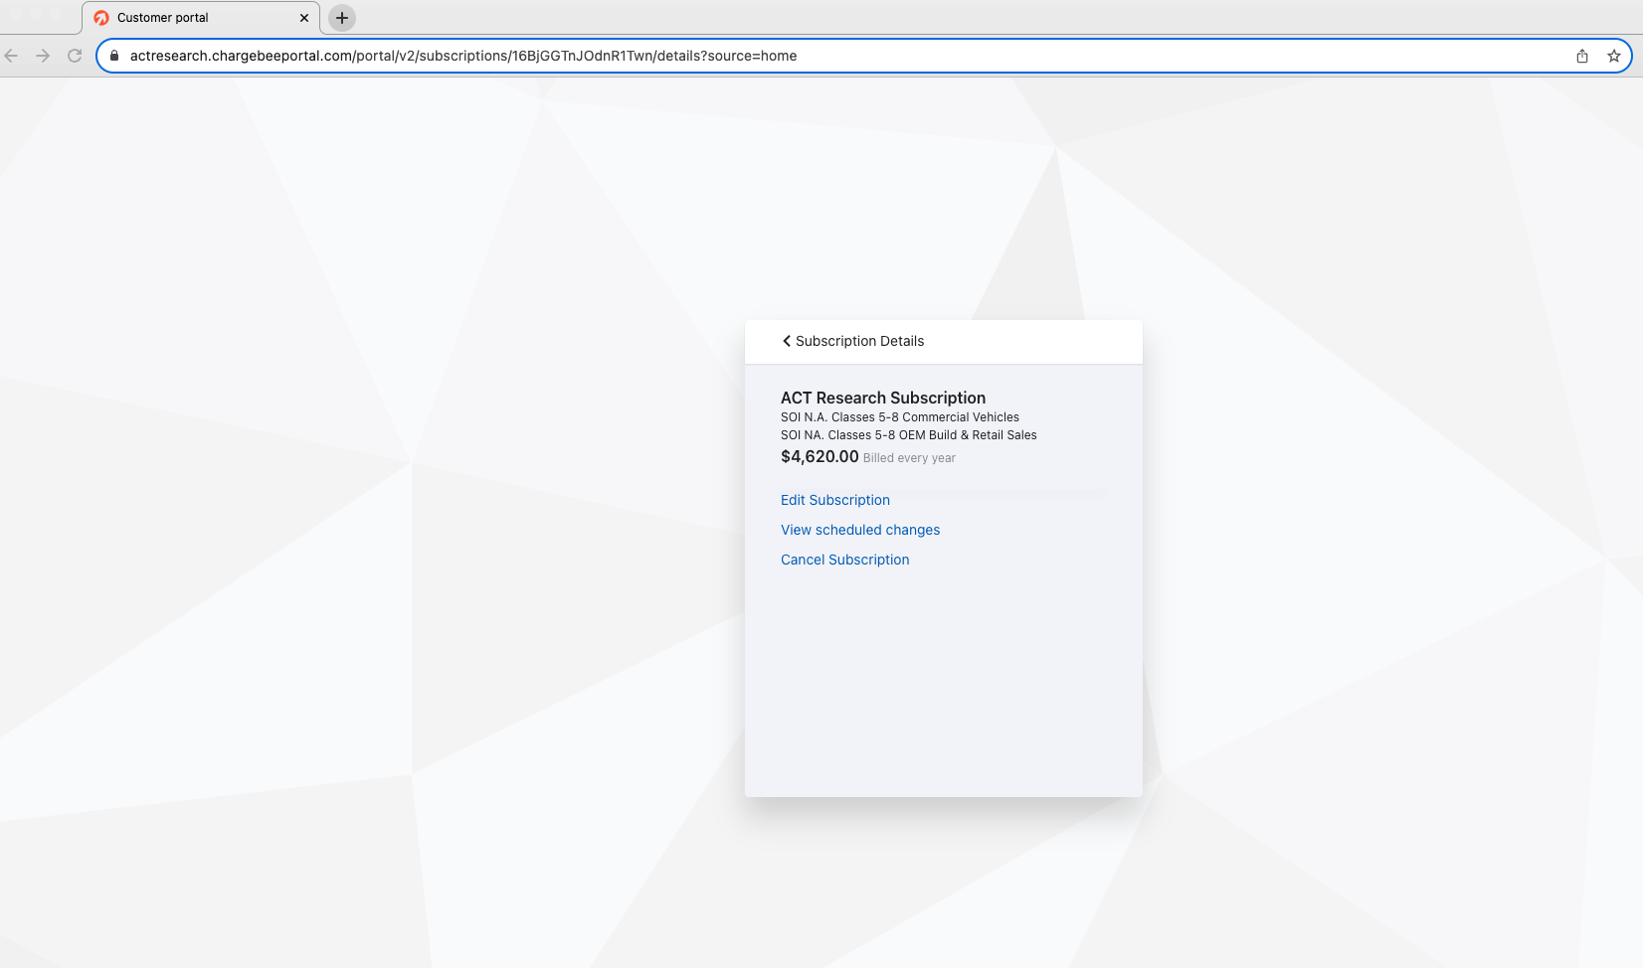Open the Edit Subscription link
Viewport: 1643px width, 968px height.
coord(835,500)
